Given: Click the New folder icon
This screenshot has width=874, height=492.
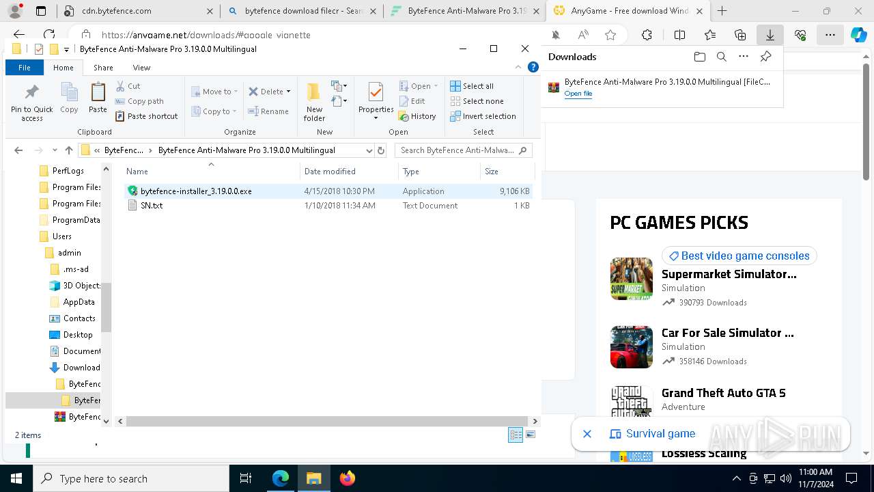Looking at the screenshot, I should (314, 102).
